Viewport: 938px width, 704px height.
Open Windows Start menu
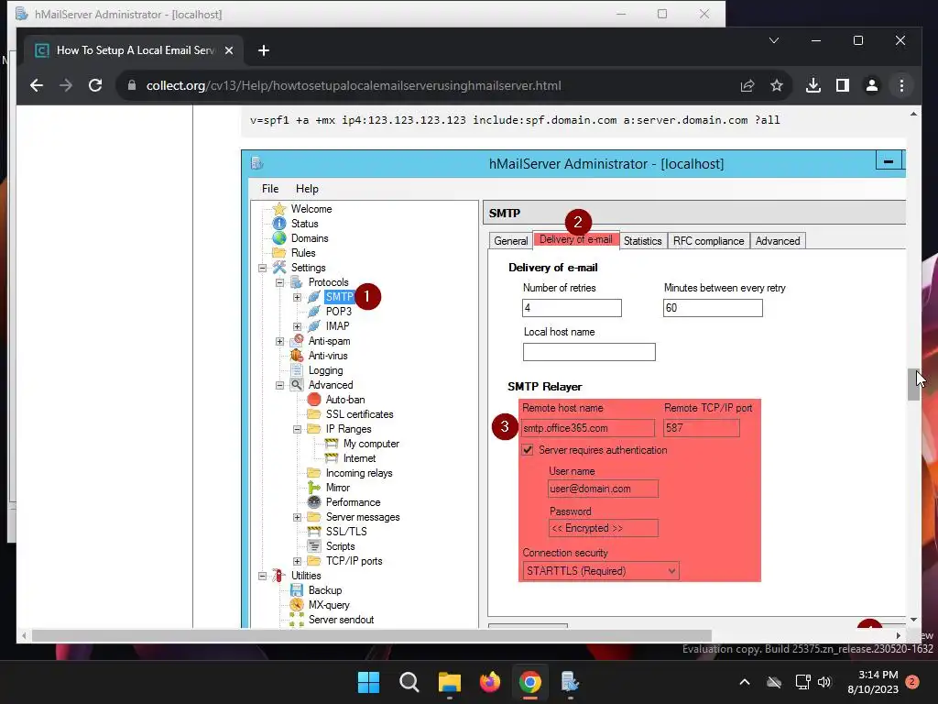(368, 682)
